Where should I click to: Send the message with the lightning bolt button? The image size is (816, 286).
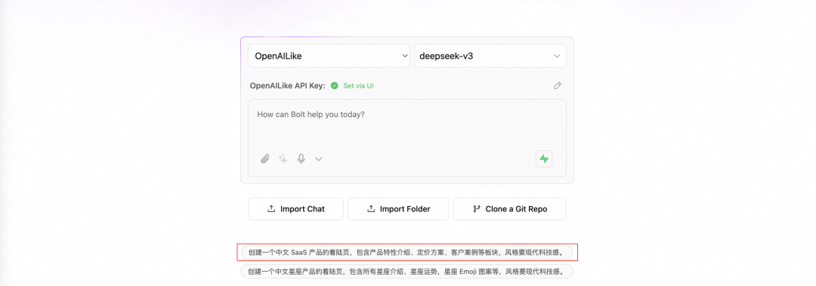544,159
